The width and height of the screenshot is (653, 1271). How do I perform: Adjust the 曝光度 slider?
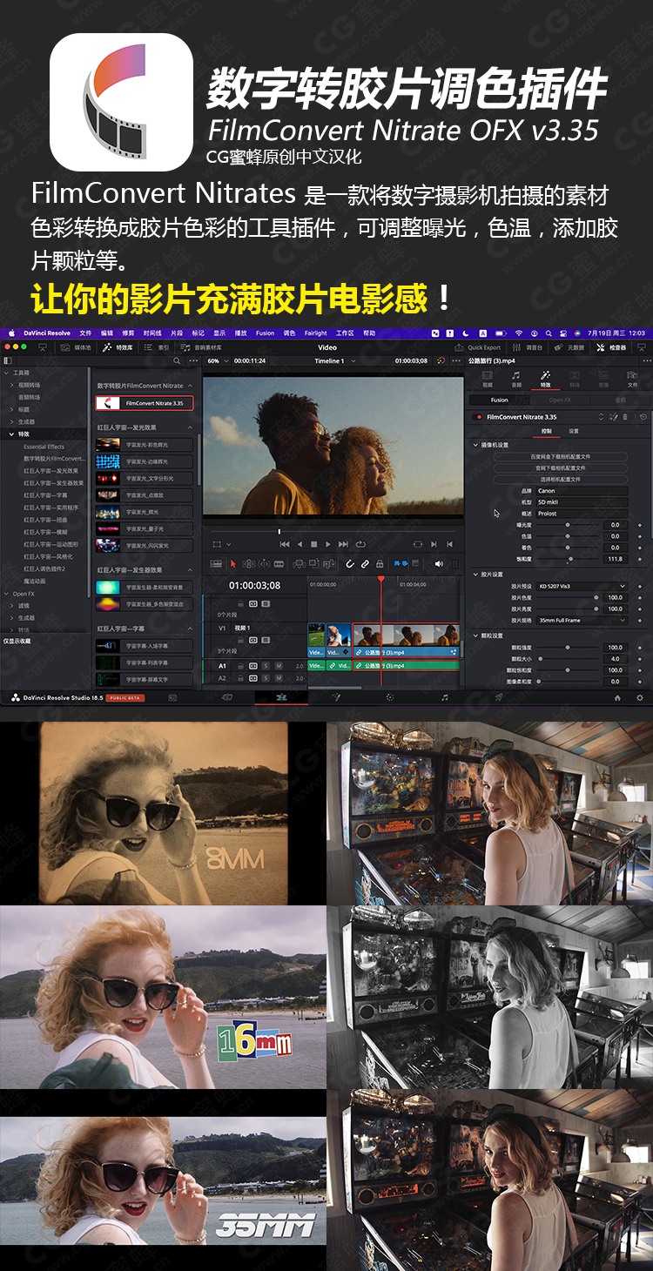tap(567, 525)
